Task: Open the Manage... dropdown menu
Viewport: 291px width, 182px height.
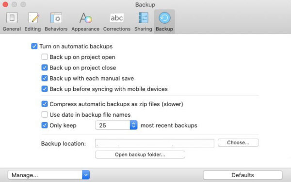Action: pyautogui.click(x=49, y=175)
